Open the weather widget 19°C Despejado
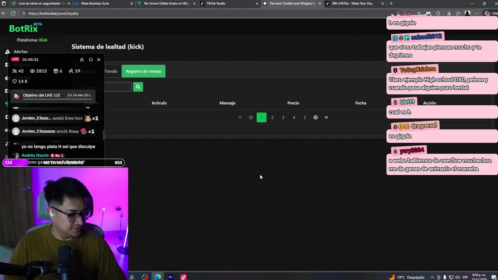The width and height of the screenshot is (498, 280). pos(407,277)
